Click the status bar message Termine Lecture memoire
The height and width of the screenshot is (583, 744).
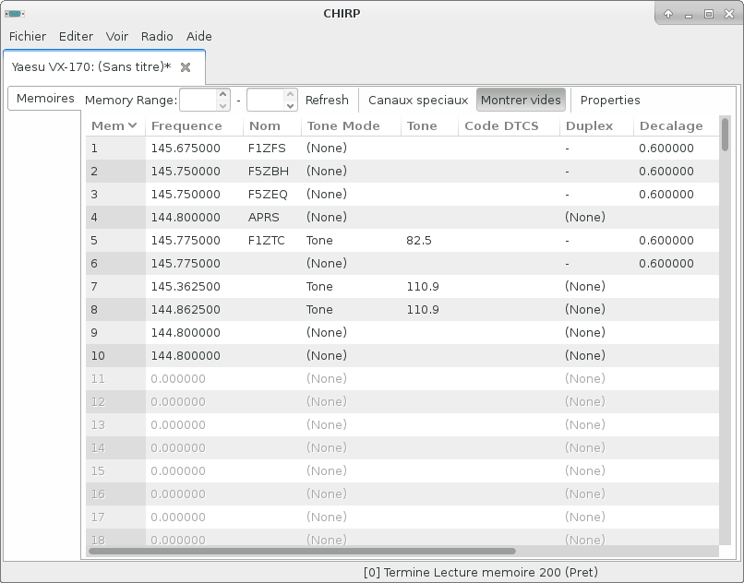pyautogui.click(x=481, y=573)
